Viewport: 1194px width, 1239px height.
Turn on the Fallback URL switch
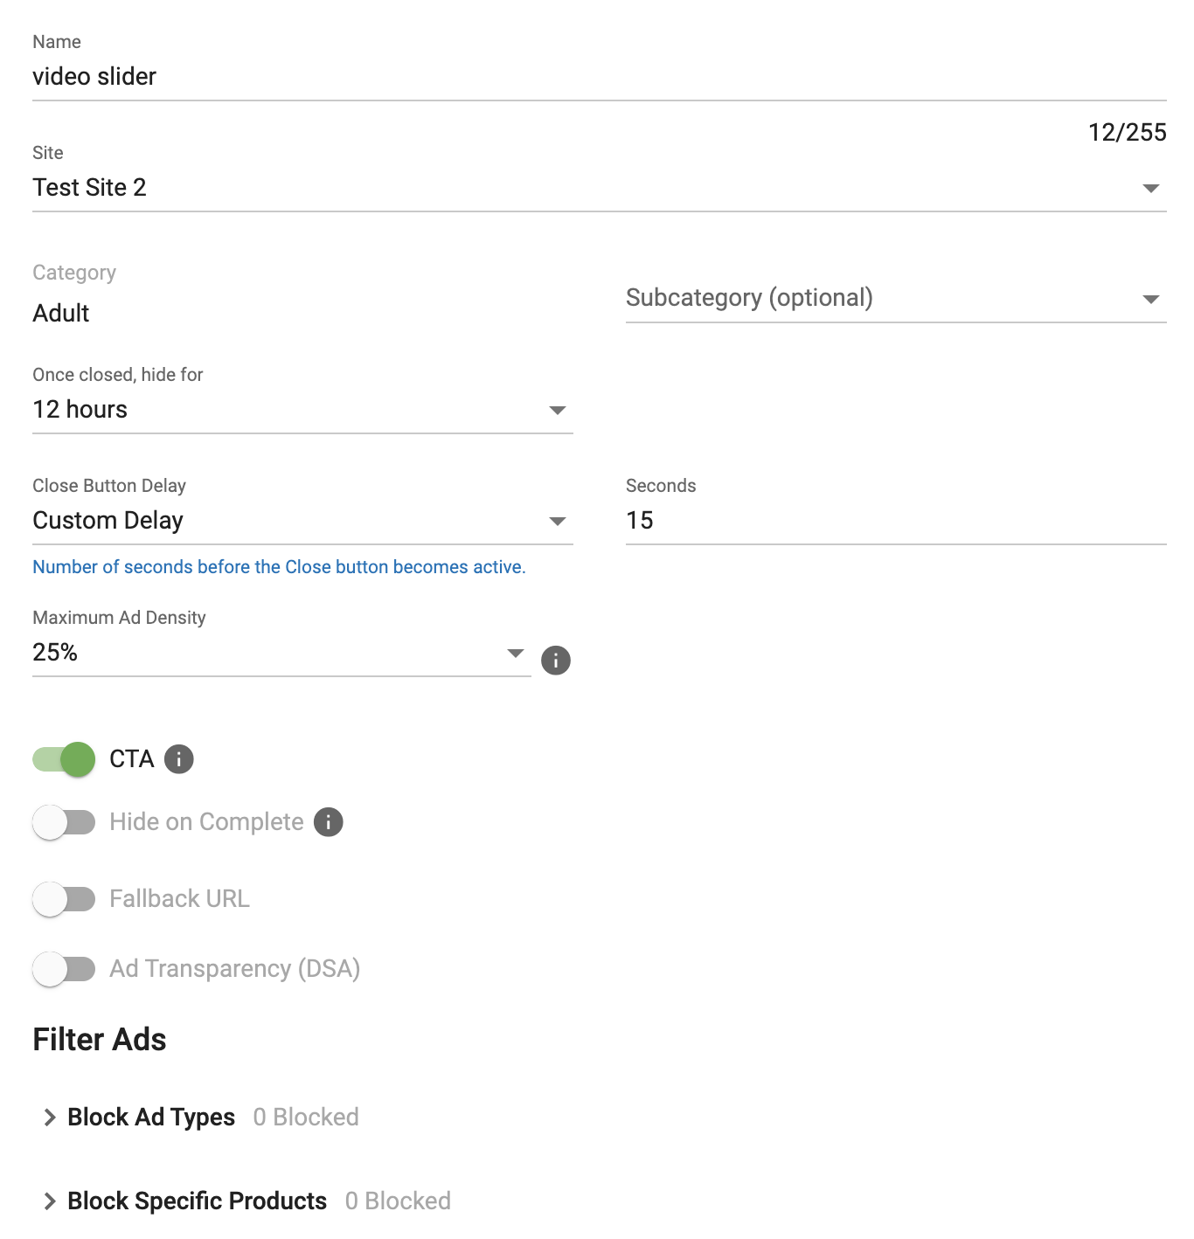[64, 899]
